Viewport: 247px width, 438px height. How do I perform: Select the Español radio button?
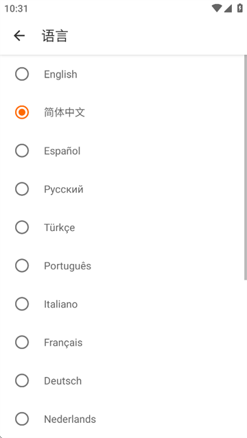pos(22,151)
